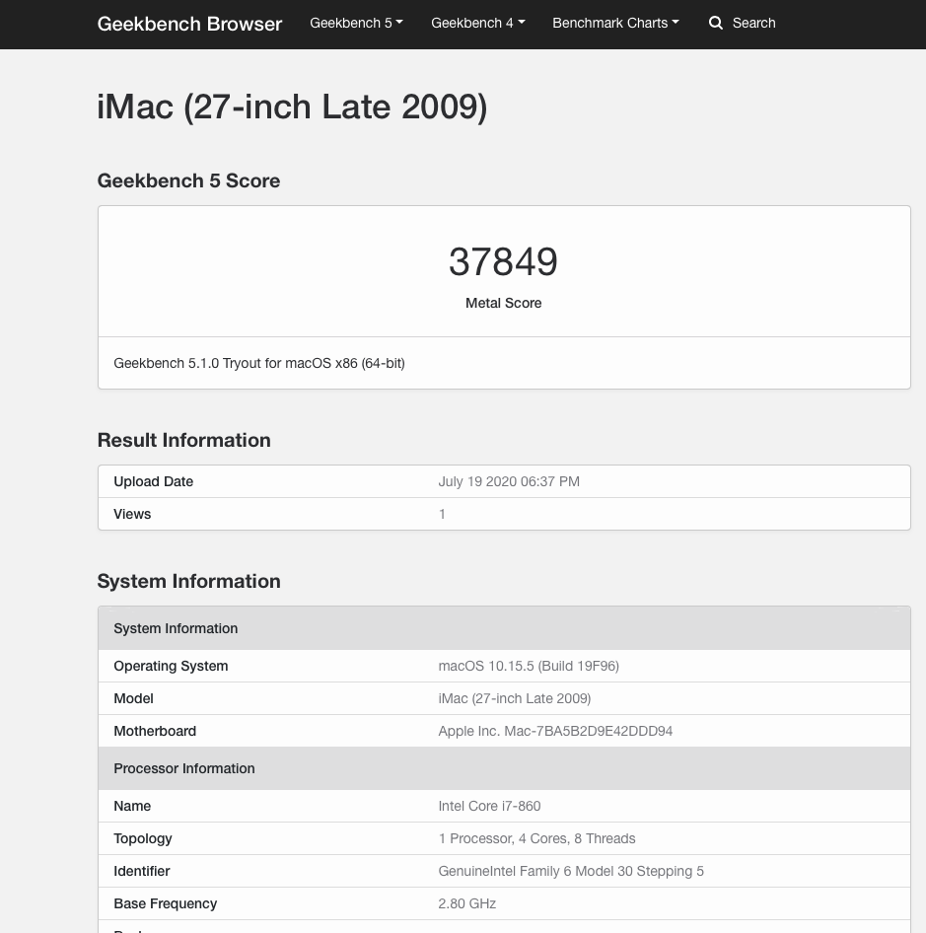This screenshot has height=933, width=926.
Task: Click macOS 10.15.5 (Build 19F96) value
Action: click(529, 666)
